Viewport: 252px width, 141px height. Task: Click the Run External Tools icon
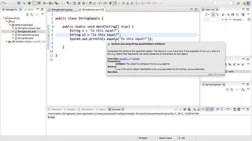coord(56,3)
